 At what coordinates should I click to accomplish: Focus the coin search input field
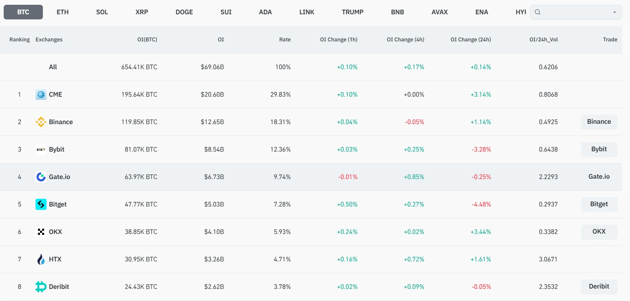pos(576,12)
